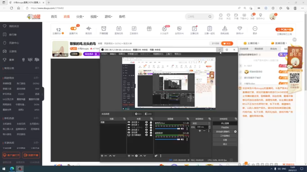
Task: Open the AD task icon in streamer toolbar
Action: [119, 28]
